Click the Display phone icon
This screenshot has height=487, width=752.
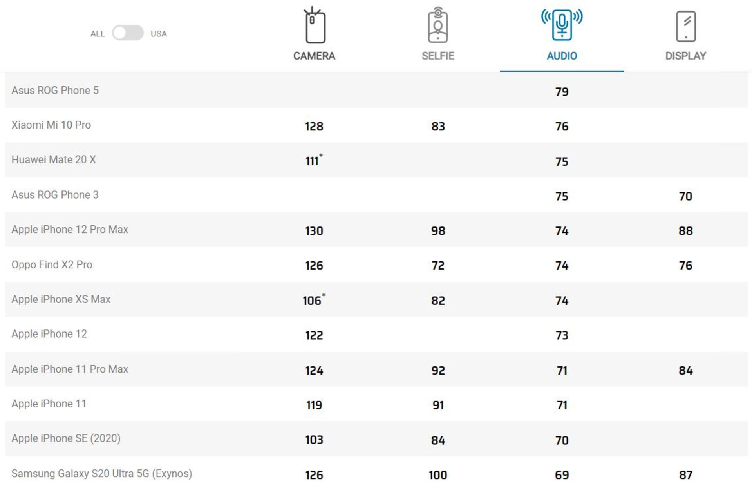point(685,26)
